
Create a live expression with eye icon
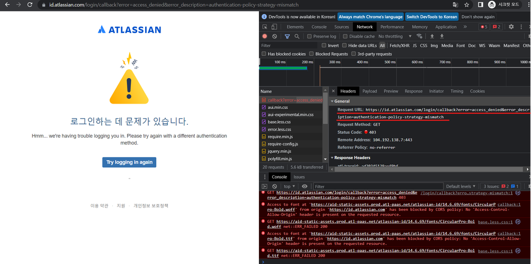point(305,186)
